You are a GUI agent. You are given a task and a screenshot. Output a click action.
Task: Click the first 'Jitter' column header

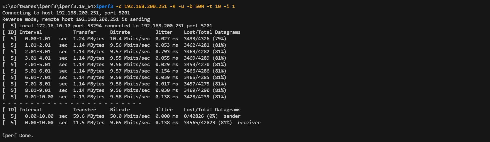pos(164,32)
